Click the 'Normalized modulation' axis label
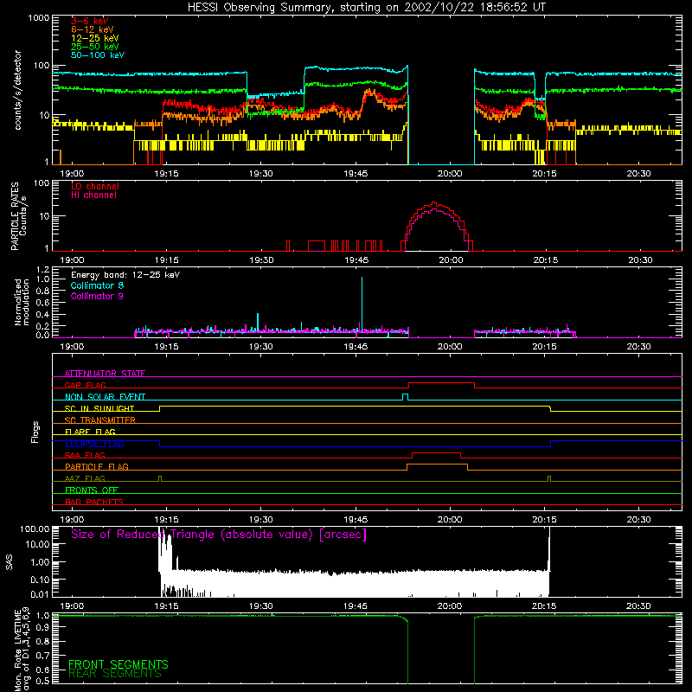This screenshot has height=692, width=692. 22,302
